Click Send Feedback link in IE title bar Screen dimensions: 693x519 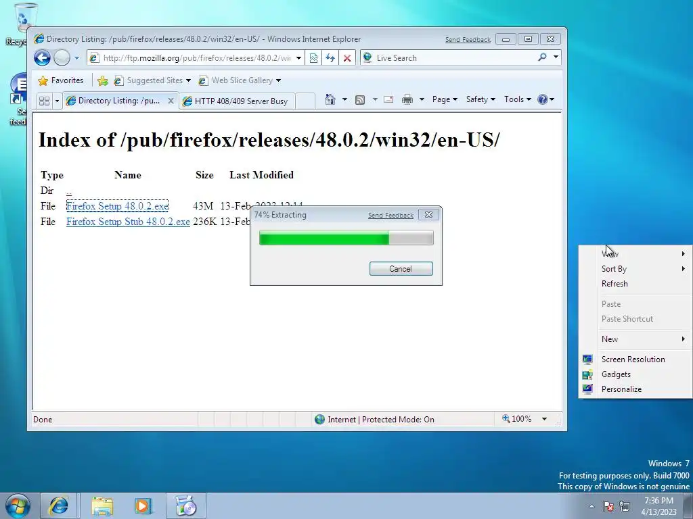coord(468,40)
